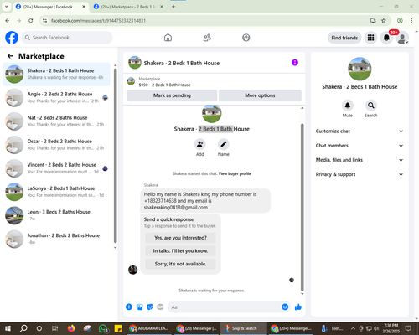419x335 pixels.
Task: Send a thumbs up like
Action: (x=298, y=307)
